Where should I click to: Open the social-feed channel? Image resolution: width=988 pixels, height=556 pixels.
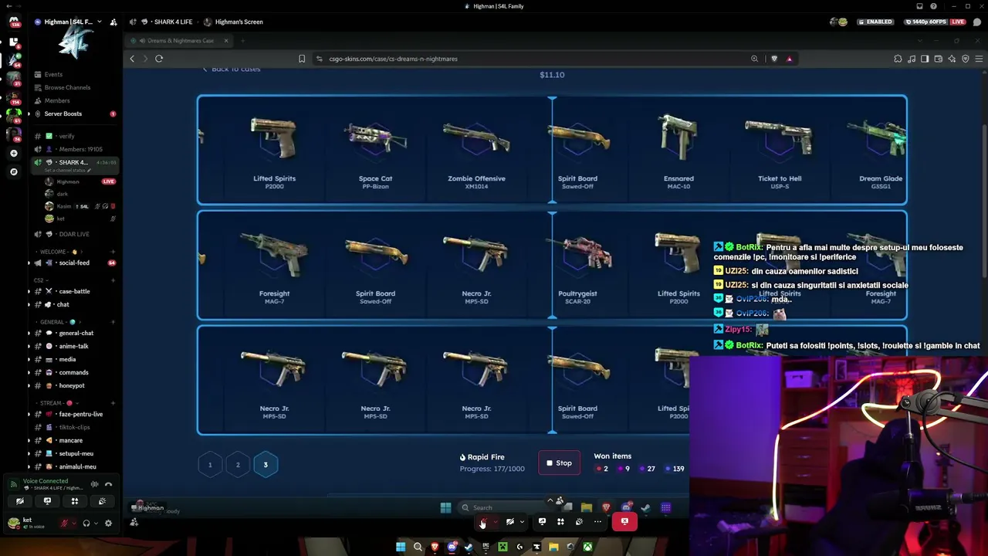[x=74, y=263]
